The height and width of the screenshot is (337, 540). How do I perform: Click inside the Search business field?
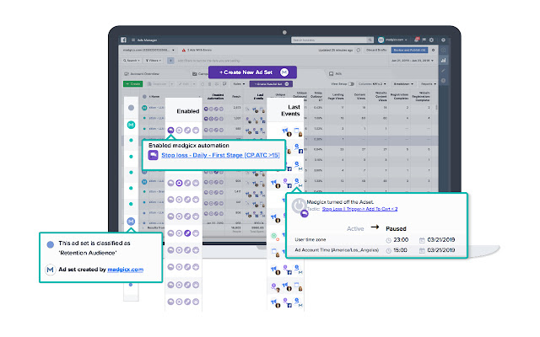pos(329,40)
